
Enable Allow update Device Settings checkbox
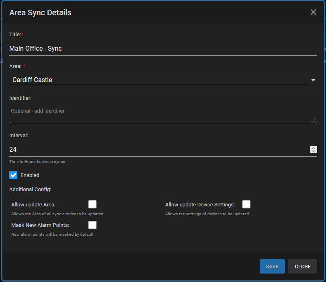246,204
